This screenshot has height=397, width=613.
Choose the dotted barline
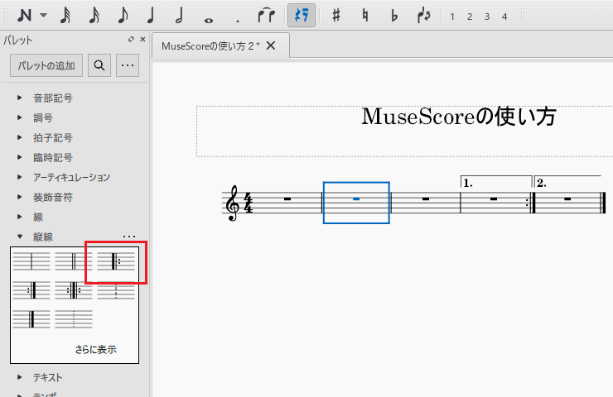pyautogui.click(x=74, y=319)
